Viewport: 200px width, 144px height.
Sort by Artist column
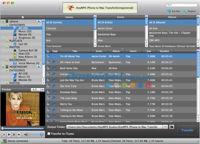click(x=99, y=51)
